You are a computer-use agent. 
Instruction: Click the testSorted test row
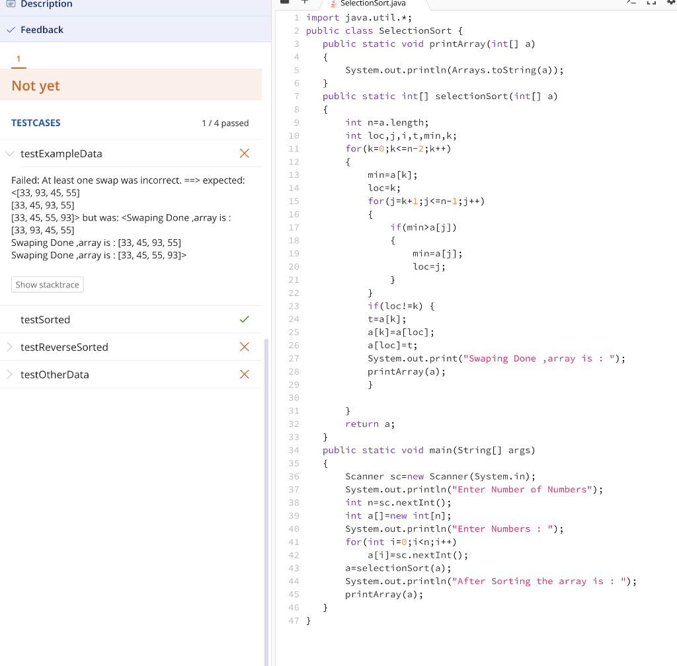[131, 320]
